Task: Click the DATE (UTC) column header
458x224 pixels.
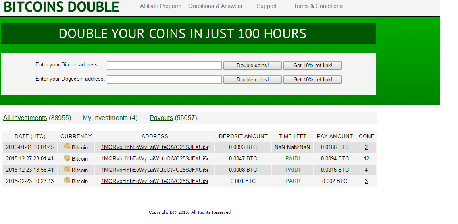Action: [30, 137]
